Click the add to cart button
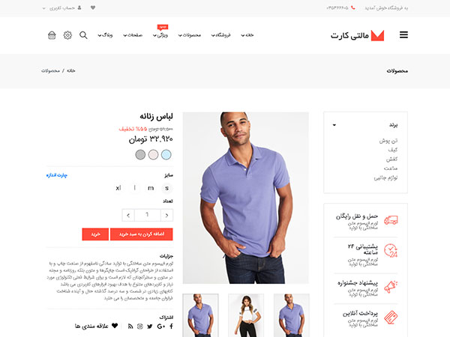The height and width of the screenshot is (337, 450). point(142,234)
